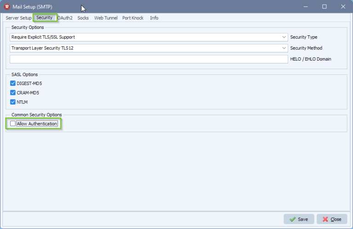Go to the Socks tab
The width and height of the screenshot is (353, 229).
[83, 18]
